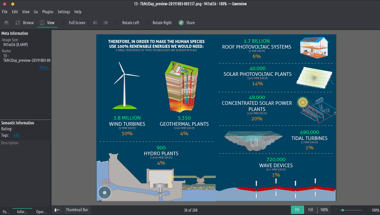
Task: Open the Share menu
Action: click(x=187, y=23)
